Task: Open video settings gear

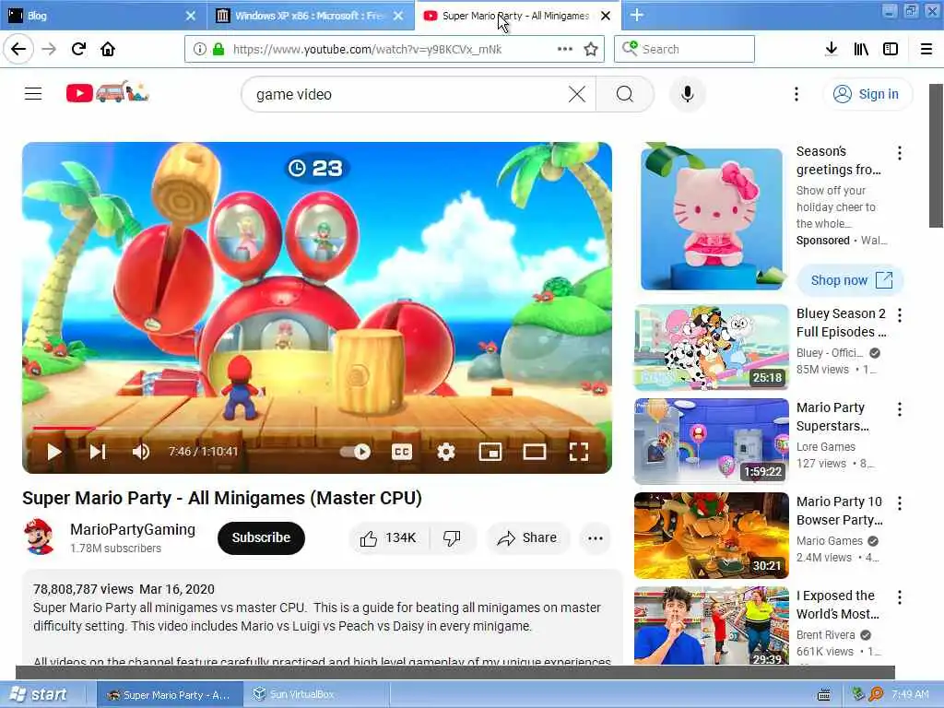Action: pos(445,452)
